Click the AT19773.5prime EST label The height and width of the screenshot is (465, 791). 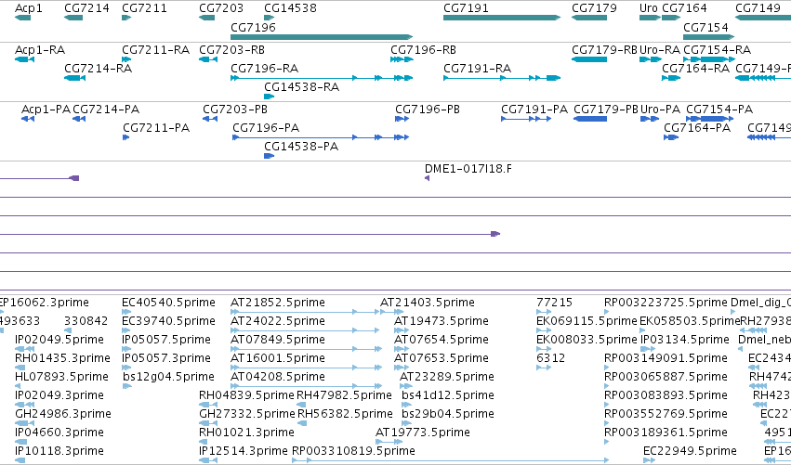[x=423, y=433]
